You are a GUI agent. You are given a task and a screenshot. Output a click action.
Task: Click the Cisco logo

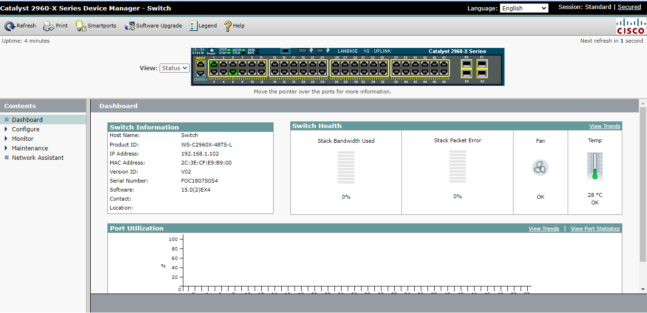point(630,27)
